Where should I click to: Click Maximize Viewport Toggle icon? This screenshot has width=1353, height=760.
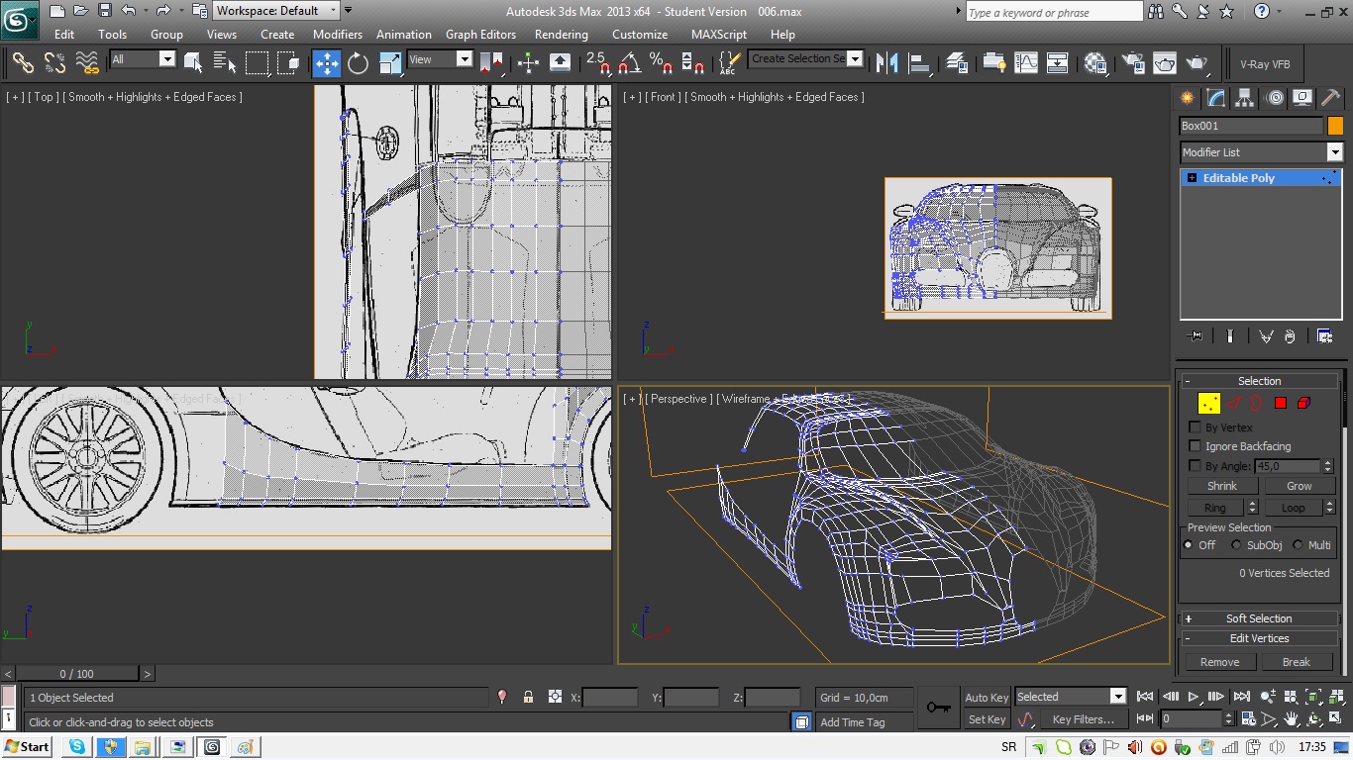[x=1335, y=718]
